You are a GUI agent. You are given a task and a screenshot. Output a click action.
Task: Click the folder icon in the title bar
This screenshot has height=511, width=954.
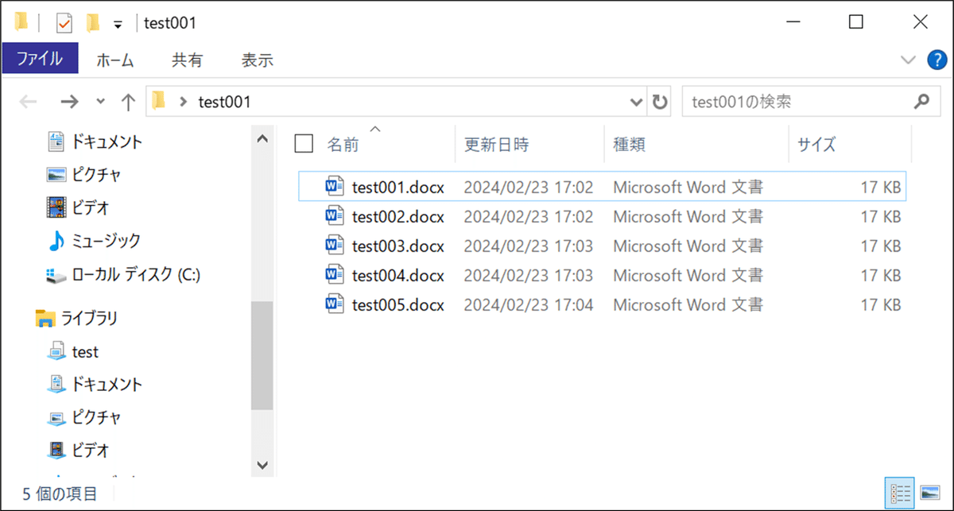(x=21, y=22)
